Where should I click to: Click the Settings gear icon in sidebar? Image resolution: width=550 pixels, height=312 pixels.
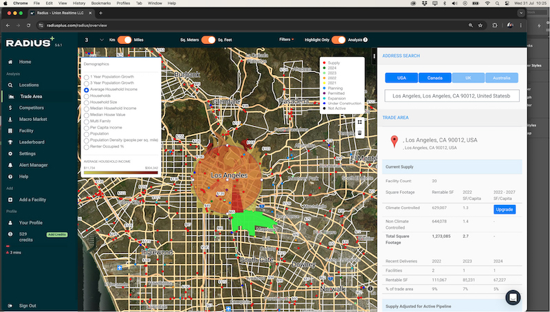12,153
